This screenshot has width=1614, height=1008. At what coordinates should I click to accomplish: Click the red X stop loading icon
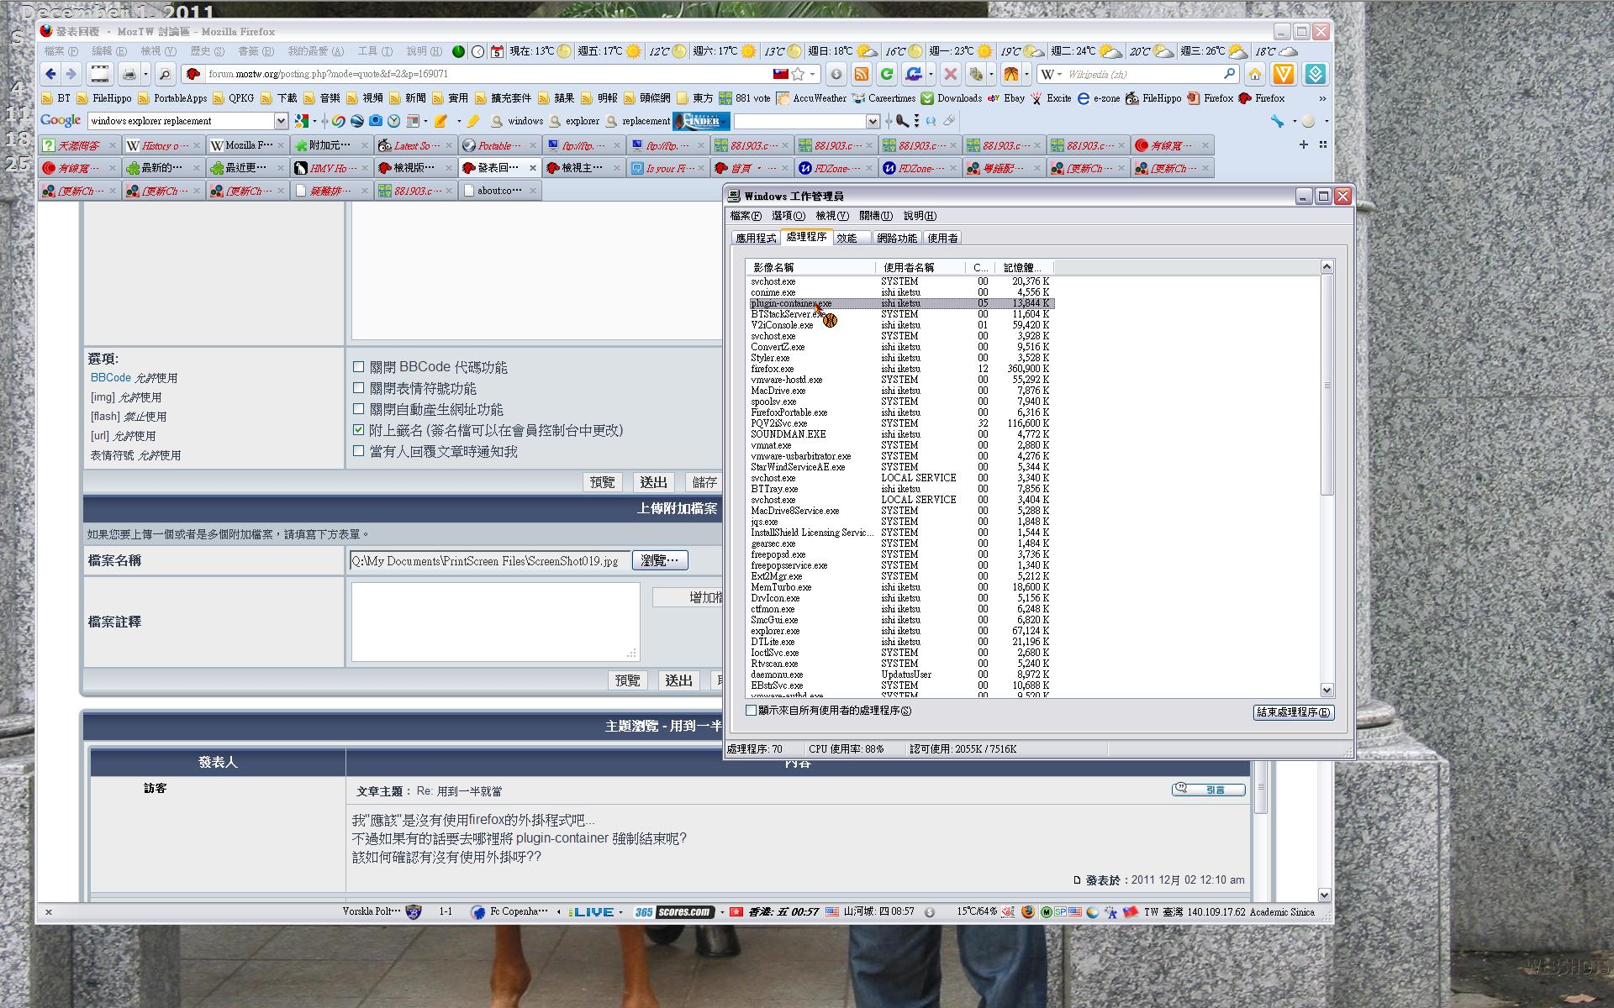click(x=950, y=75)
